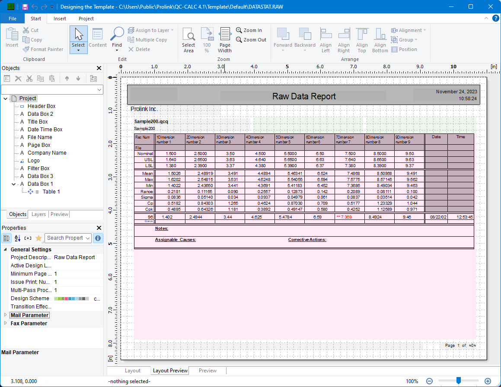Click the Delete command in the Edit group
The image size is (501, 387).
click(139, 49)
